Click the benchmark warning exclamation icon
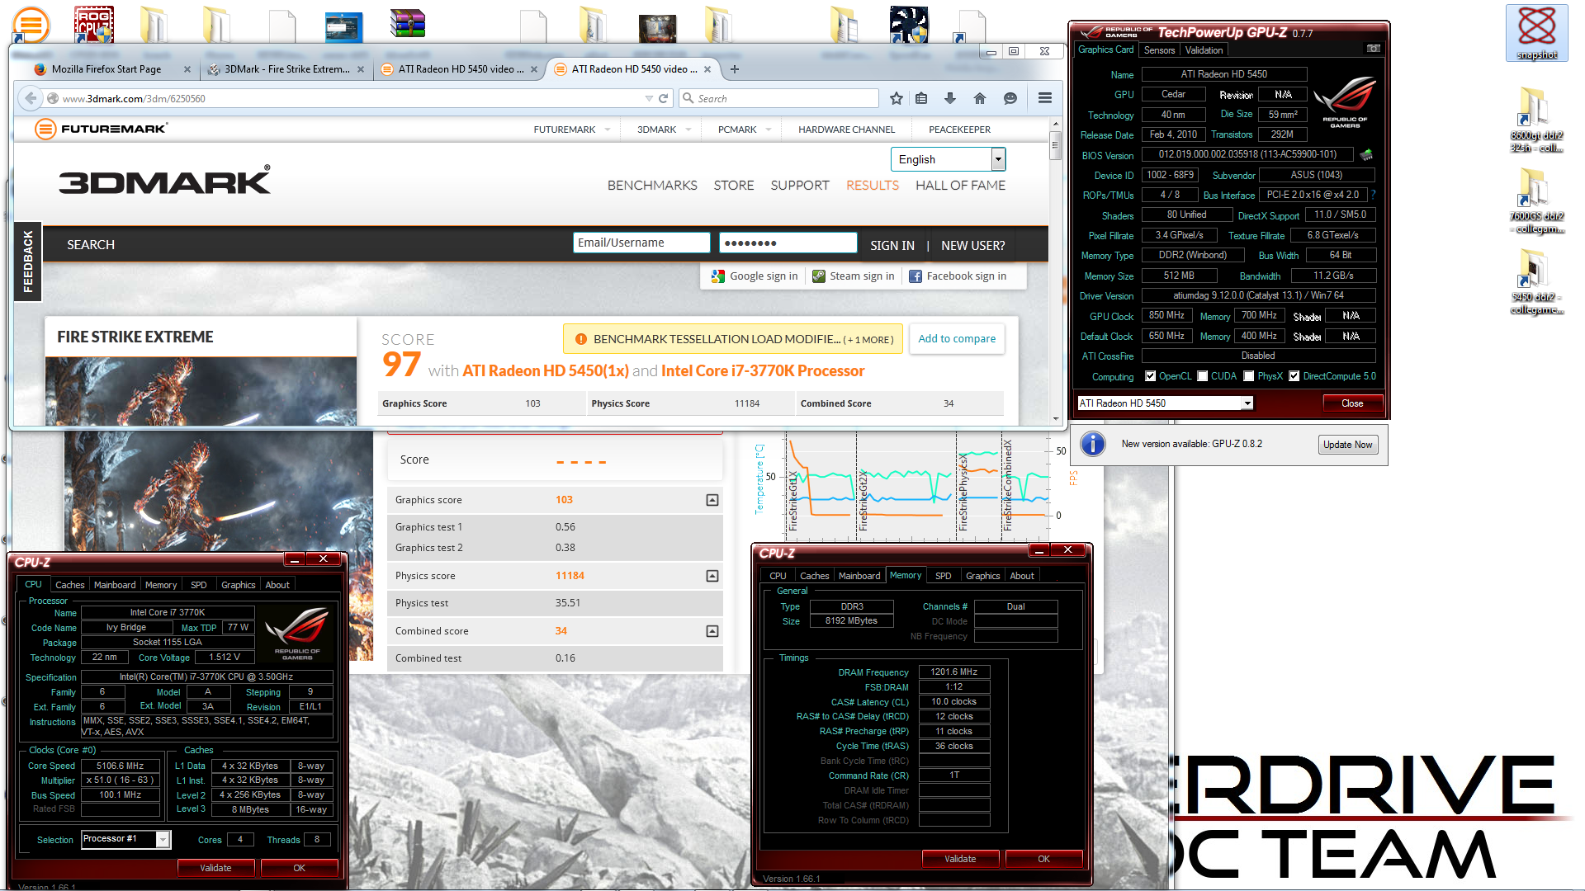 point(580,339)
